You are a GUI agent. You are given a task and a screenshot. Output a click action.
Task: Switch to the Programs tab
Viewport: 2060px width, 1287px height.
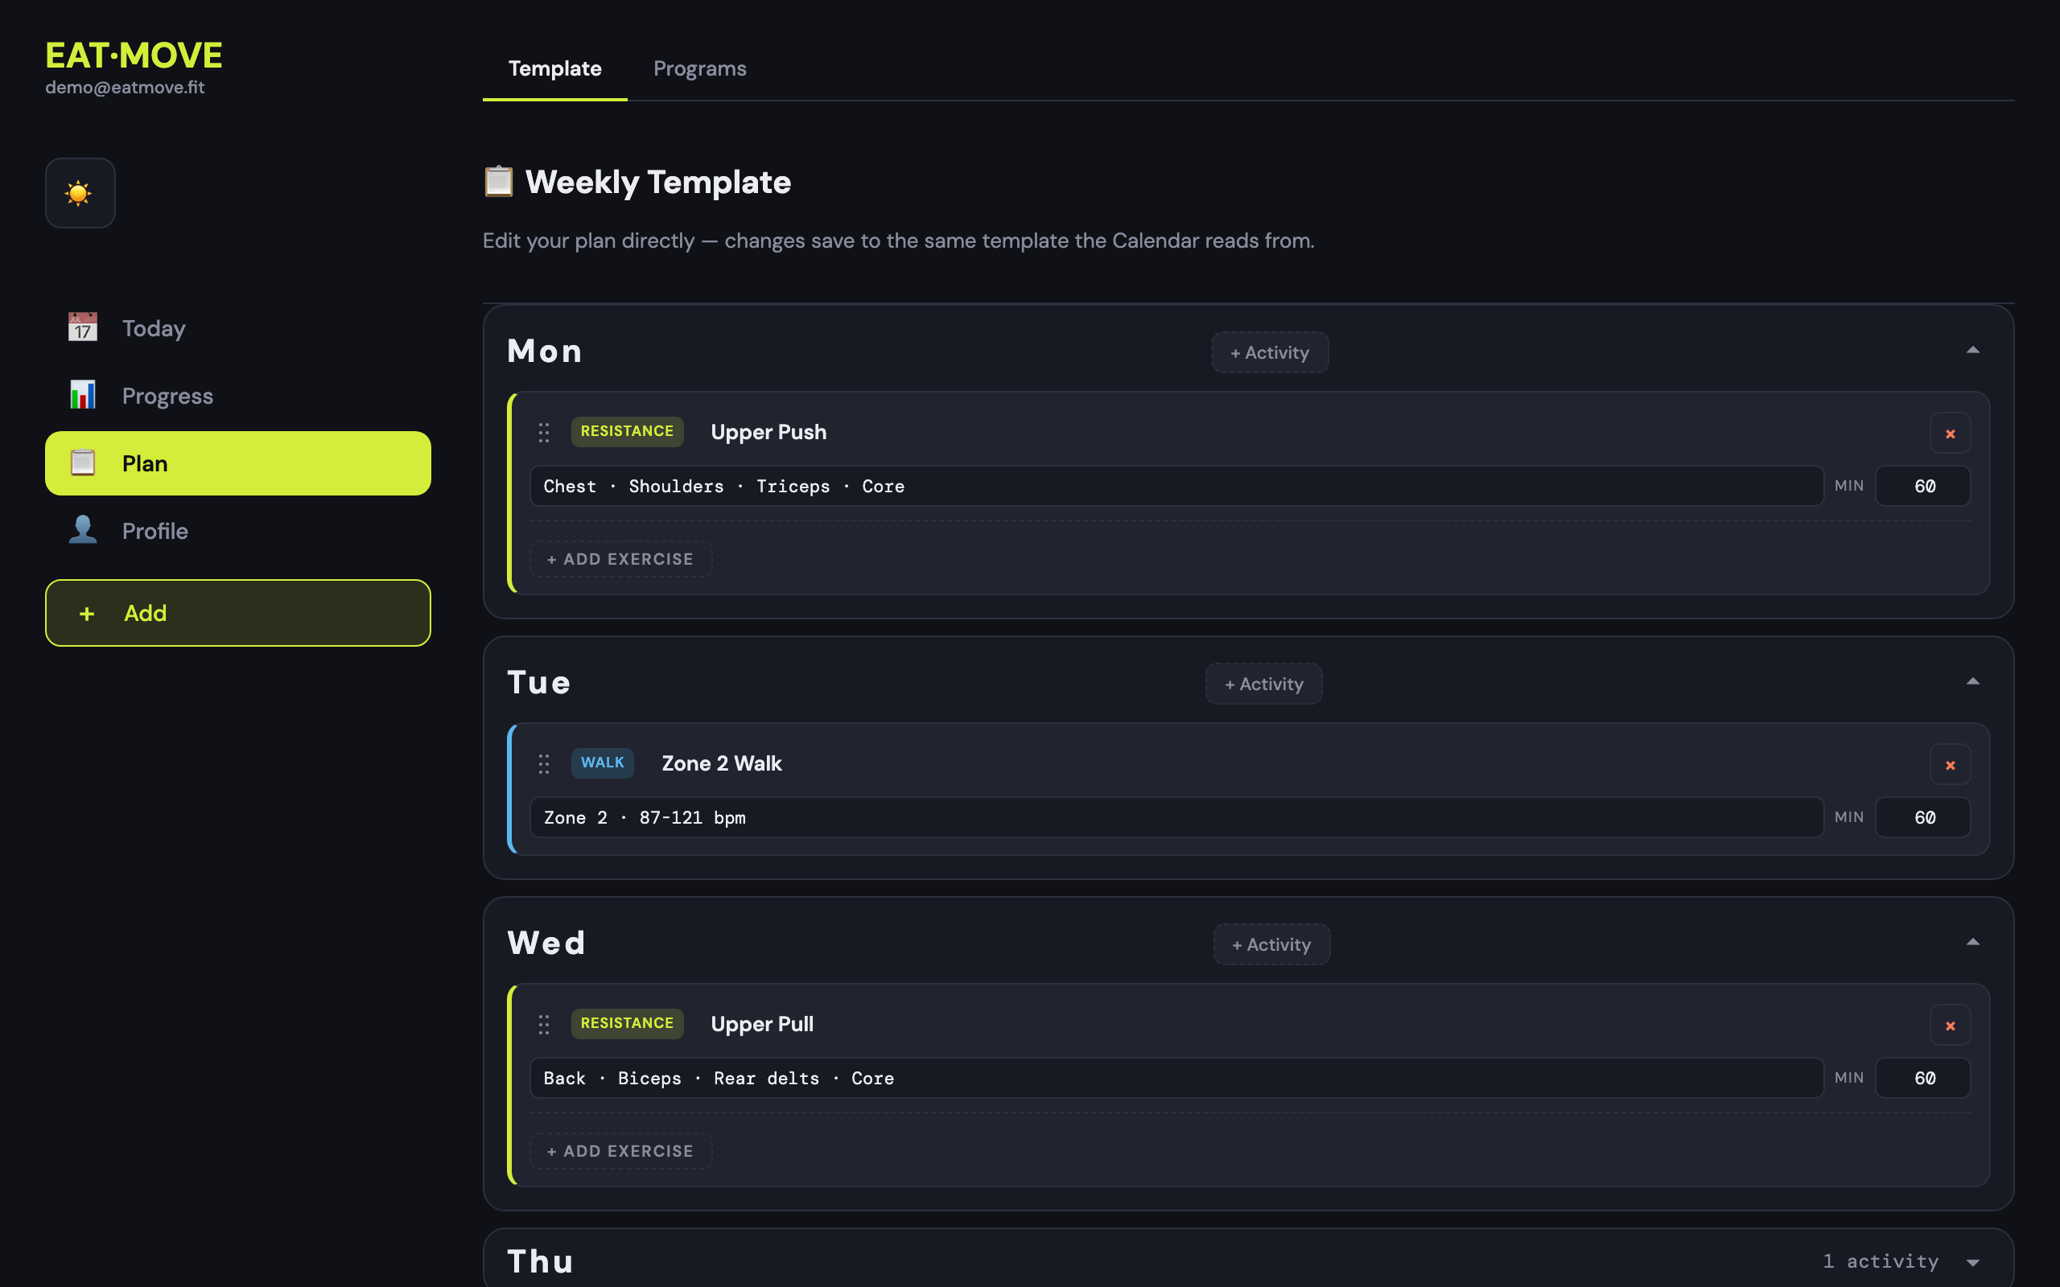click(x=700, y=68)
